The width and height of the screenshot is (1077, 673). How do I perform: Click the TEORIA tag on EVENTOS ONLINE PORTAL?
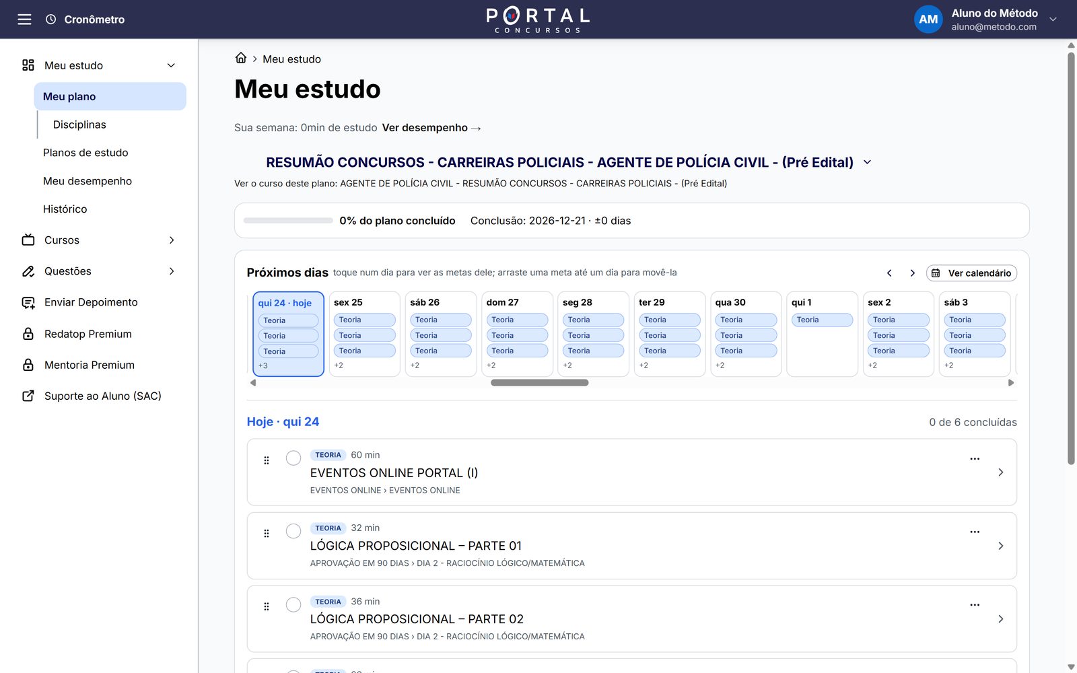[x=328, y=455]
